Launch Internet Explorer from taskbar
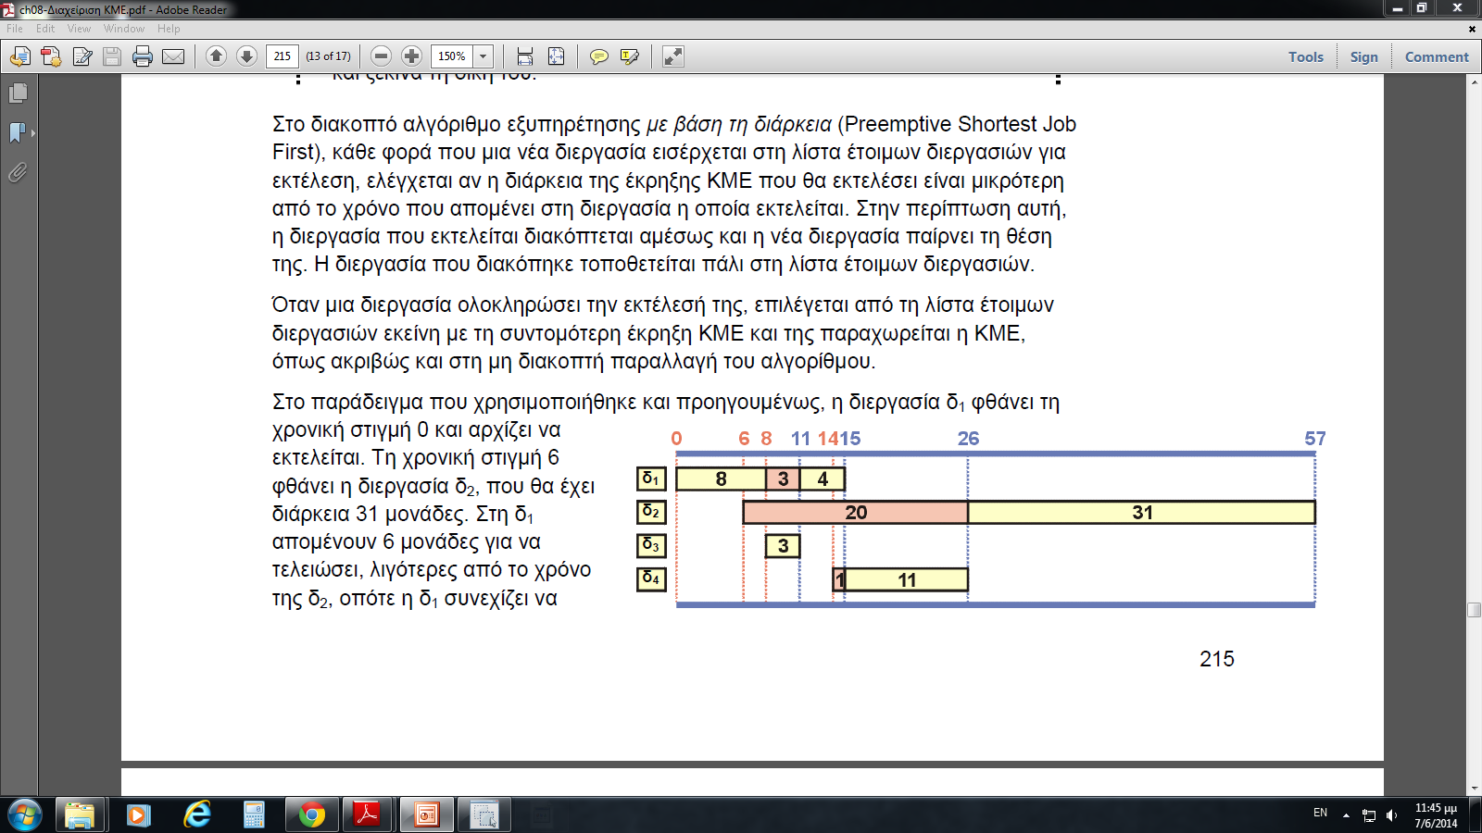 pos(196,814)
